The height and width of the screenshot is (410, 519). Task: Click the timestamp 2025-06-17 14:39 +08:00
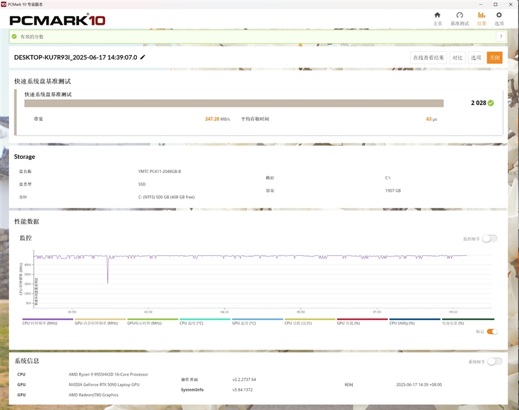tap(418, 385)
